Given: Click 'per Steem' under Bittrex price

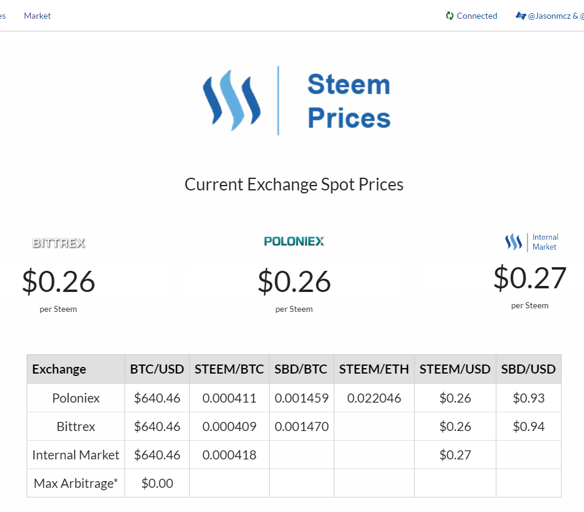Looking at the screenshot, I should click(59, 309).
